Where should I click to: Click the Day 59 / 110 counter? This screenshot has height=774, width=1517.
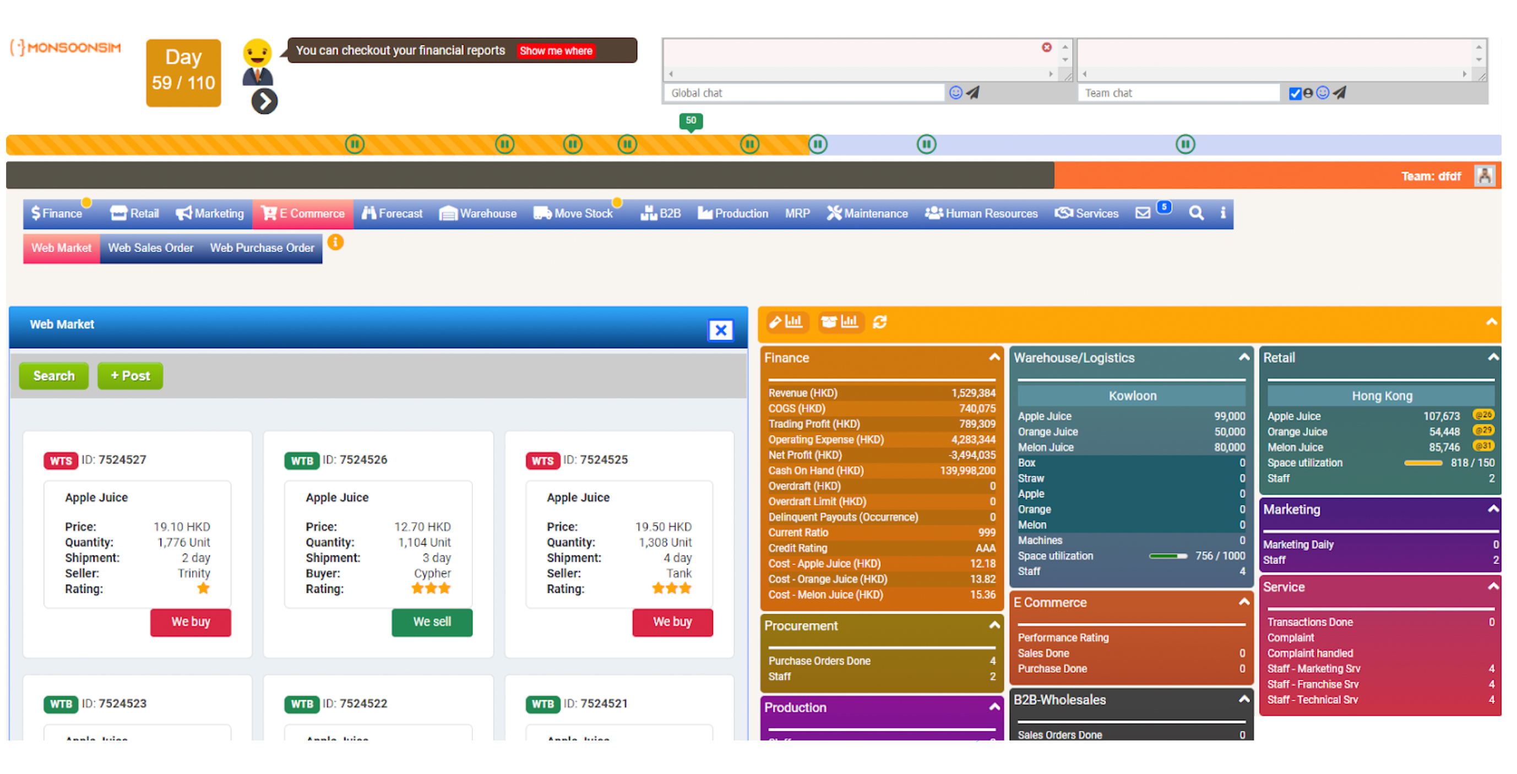coord(183,73)
